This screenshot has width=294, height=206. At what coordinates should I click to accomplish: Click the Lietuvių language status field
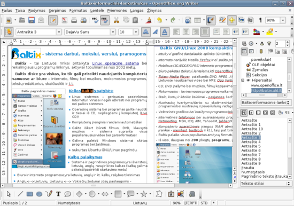(140, 203)
